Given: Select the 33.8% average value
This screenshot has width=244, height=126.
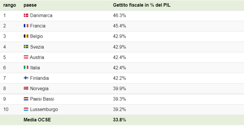Looking at the screenshot, I should pyautogui.click(x=119, y=120).
